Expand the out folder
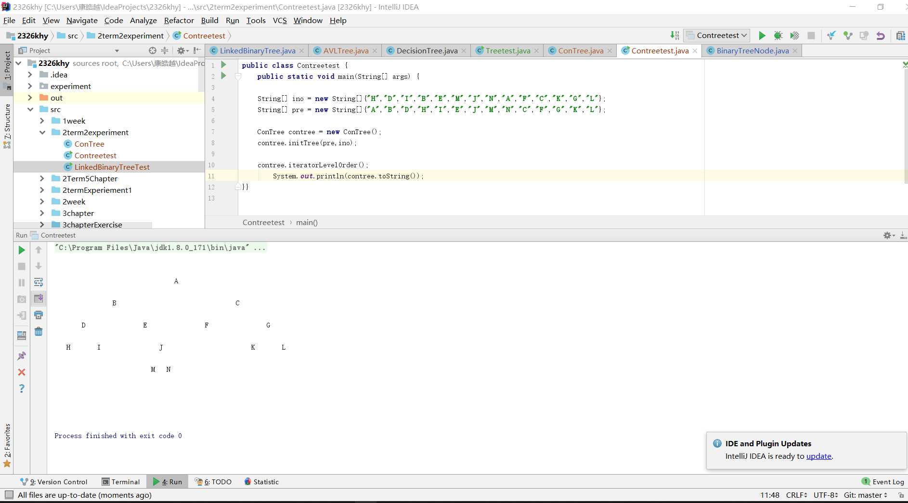Screen dimensions: 908x503 coord(30,98)
